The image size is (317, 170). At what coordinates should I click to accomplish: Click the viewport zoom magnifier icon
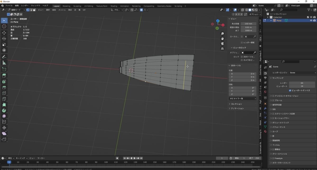pos(222,34)
